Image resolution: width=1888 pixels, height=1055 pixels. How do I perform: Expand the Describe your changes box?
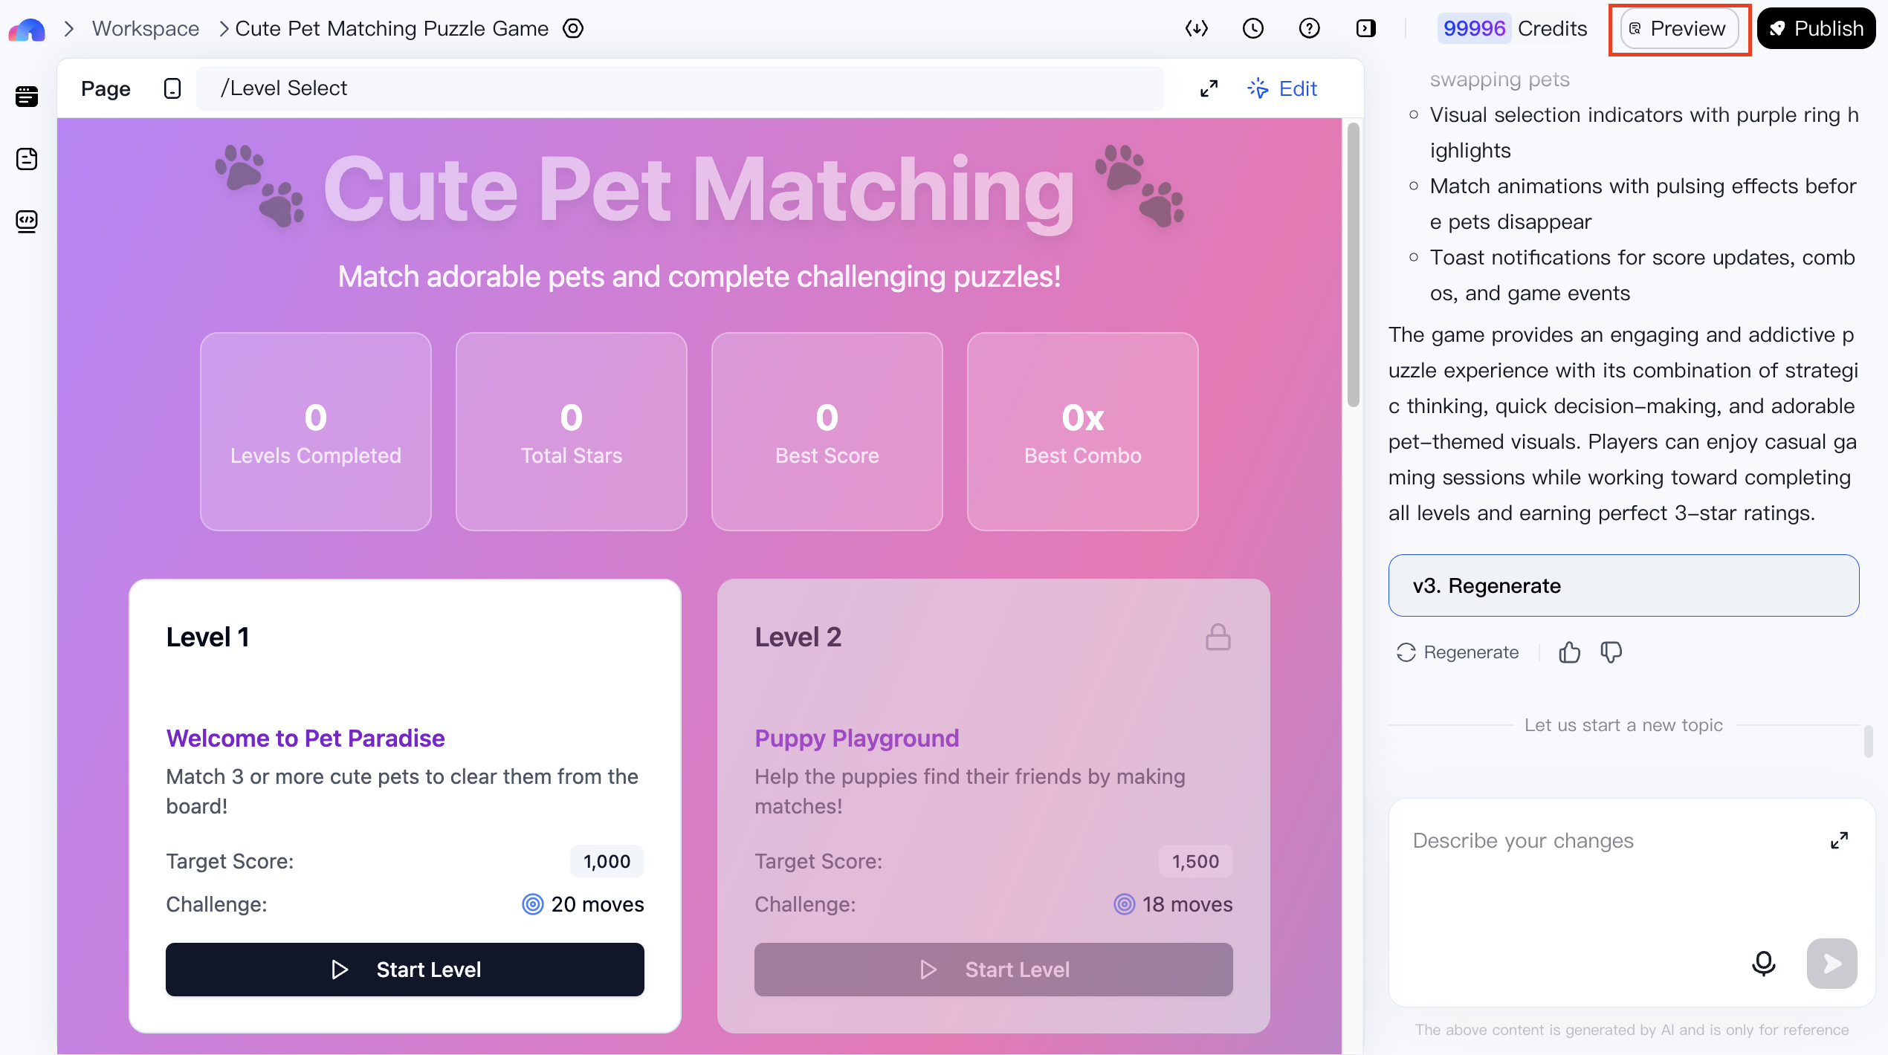(1839, 840)
